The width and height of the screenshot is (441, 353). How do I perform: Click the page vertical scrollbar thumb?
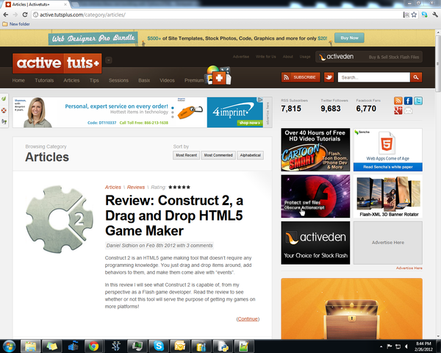point(438,63)
